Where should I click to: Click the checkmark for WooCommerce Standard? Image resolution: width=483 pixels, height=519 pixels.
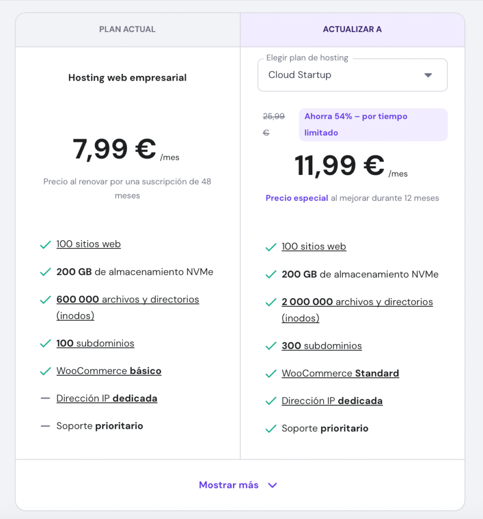point(271,373)
